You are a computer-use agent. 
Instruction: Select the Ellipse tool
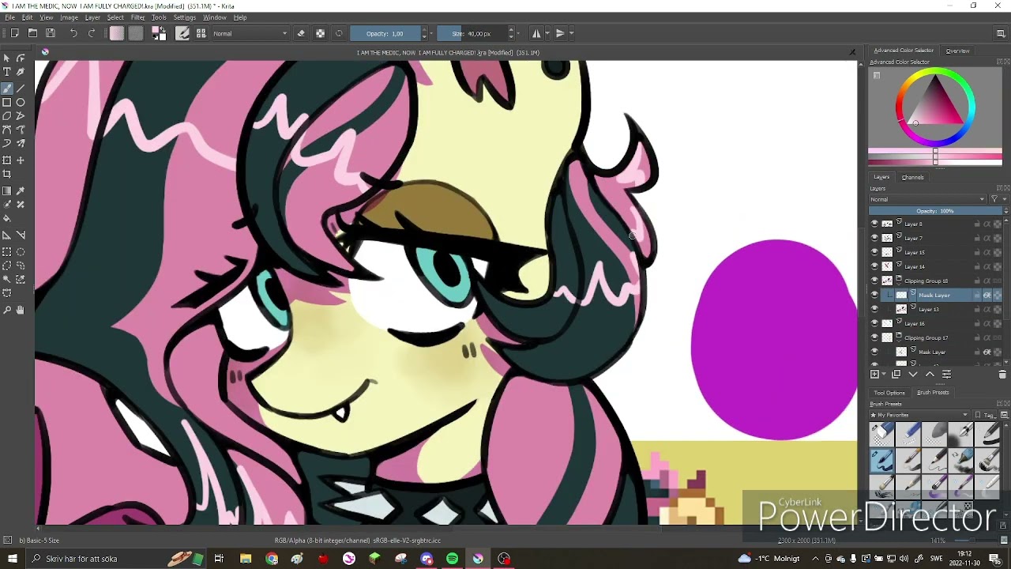point(21,102)
